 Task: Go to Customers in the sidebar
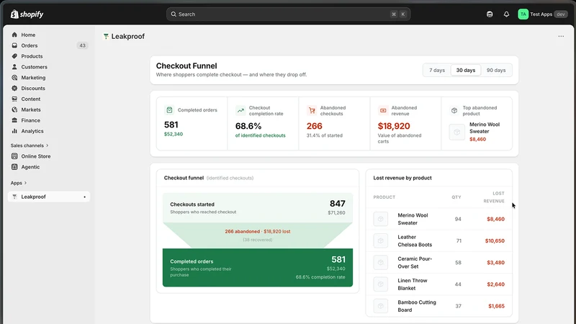[x=49, y=67]
